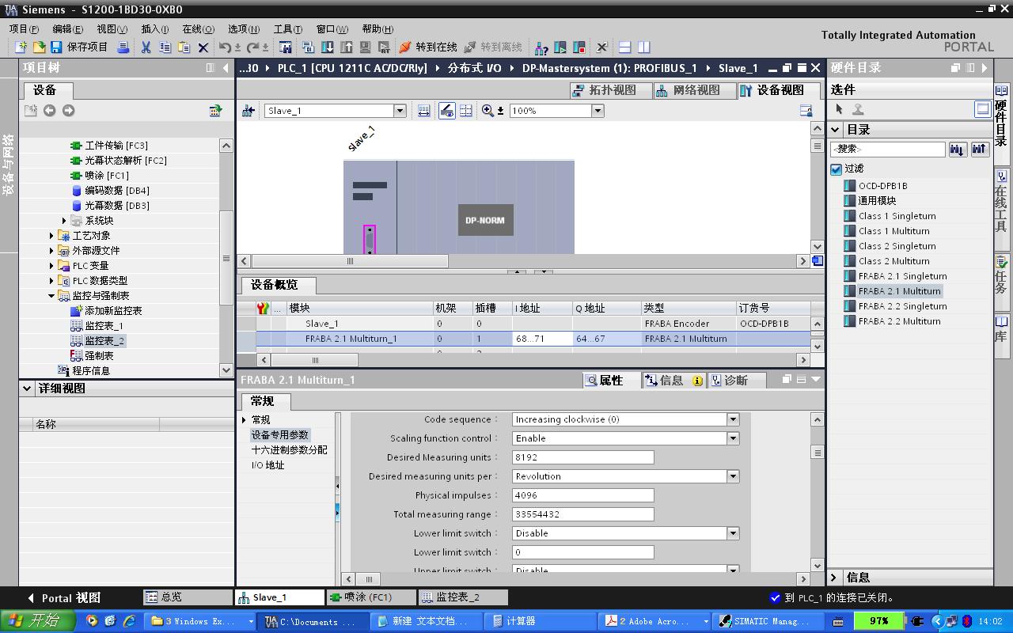
Task: Click the start CPU icon
Action: click(x=560, y=47)
